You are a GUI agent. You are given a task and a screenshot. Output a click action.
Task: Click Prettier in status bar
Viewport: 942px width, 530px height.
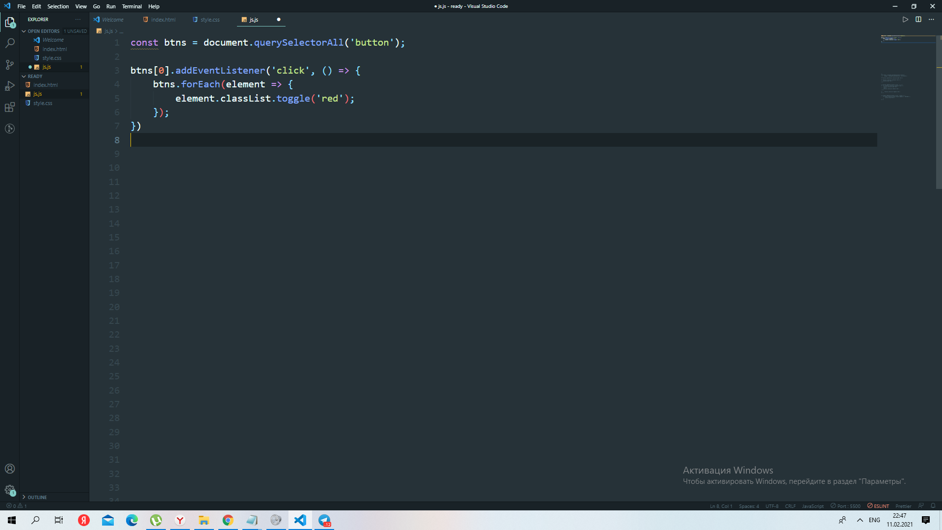click(903, 506)
